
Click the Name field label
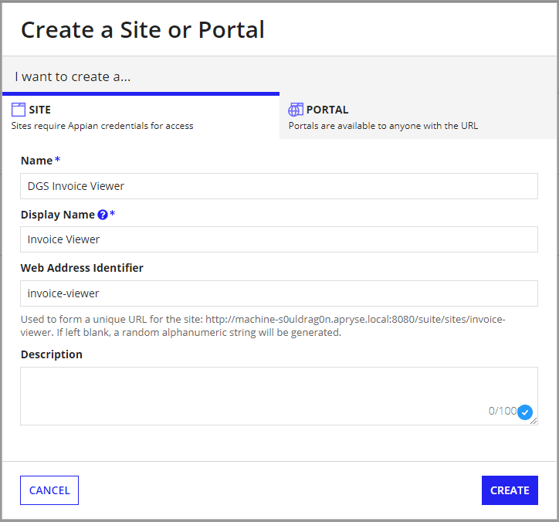pos(36,161)
